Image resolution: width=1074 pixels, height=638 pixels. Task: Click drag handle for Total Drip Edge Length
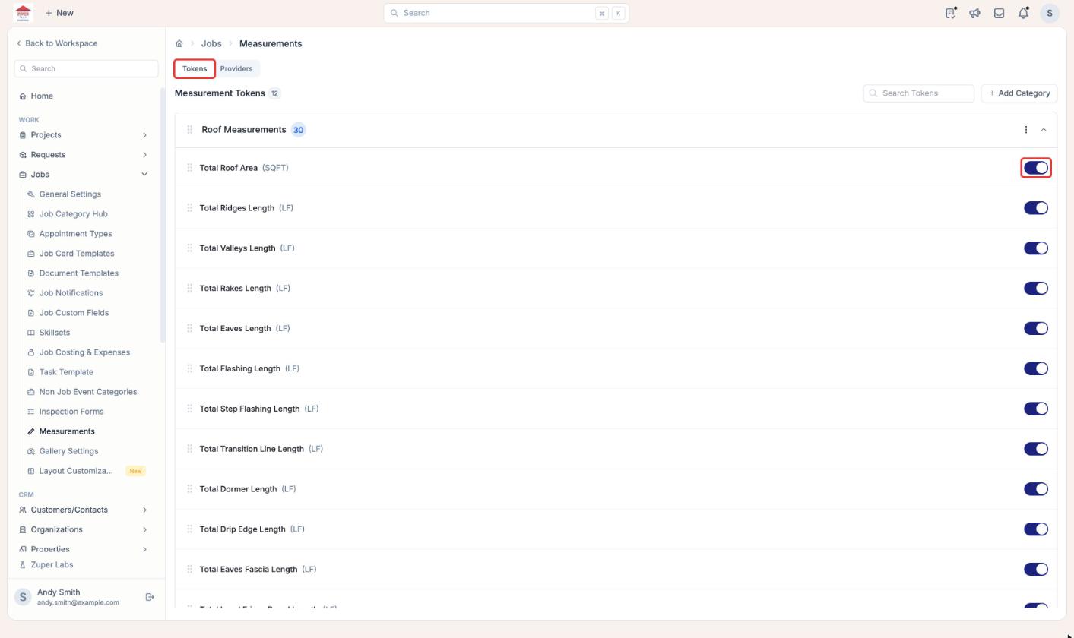(x=189, y=530)
